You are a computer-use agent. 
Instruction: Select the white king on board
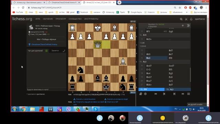[x=98, y=28]
